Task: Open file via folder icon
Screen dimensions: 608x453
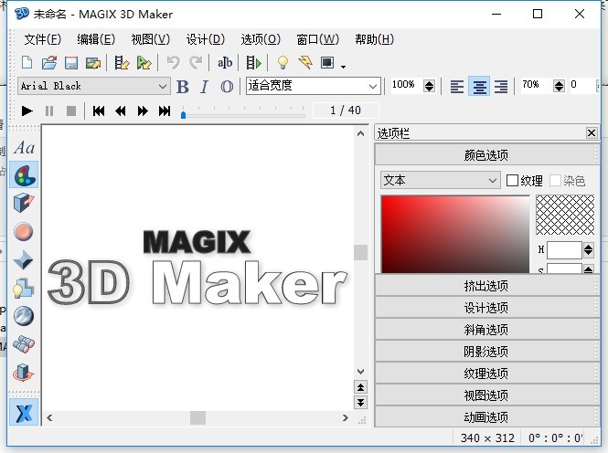Action: (49, 62)
